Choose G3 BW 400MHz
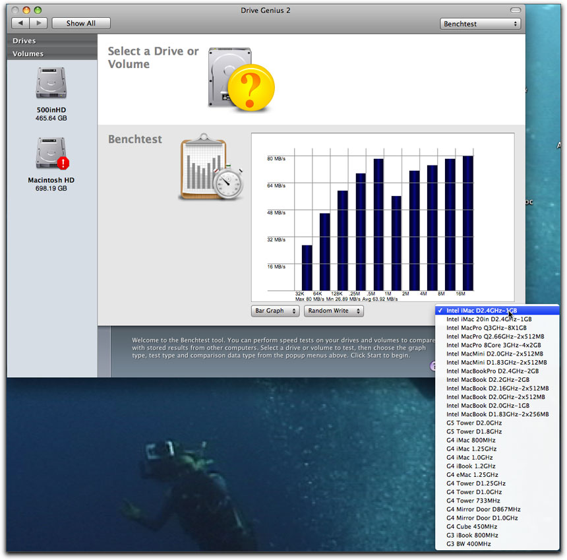Image resolution: width=567 pixels, height=560 pixels. pos(497,544)
